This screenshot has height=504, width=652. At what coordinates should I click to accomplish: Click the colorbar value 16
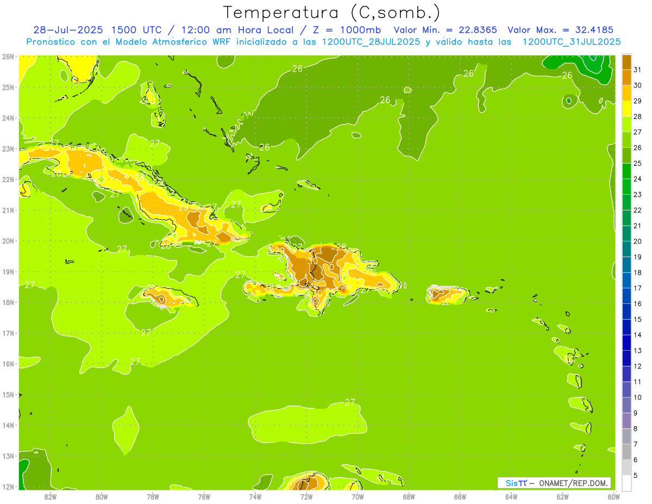coord(638,304)
